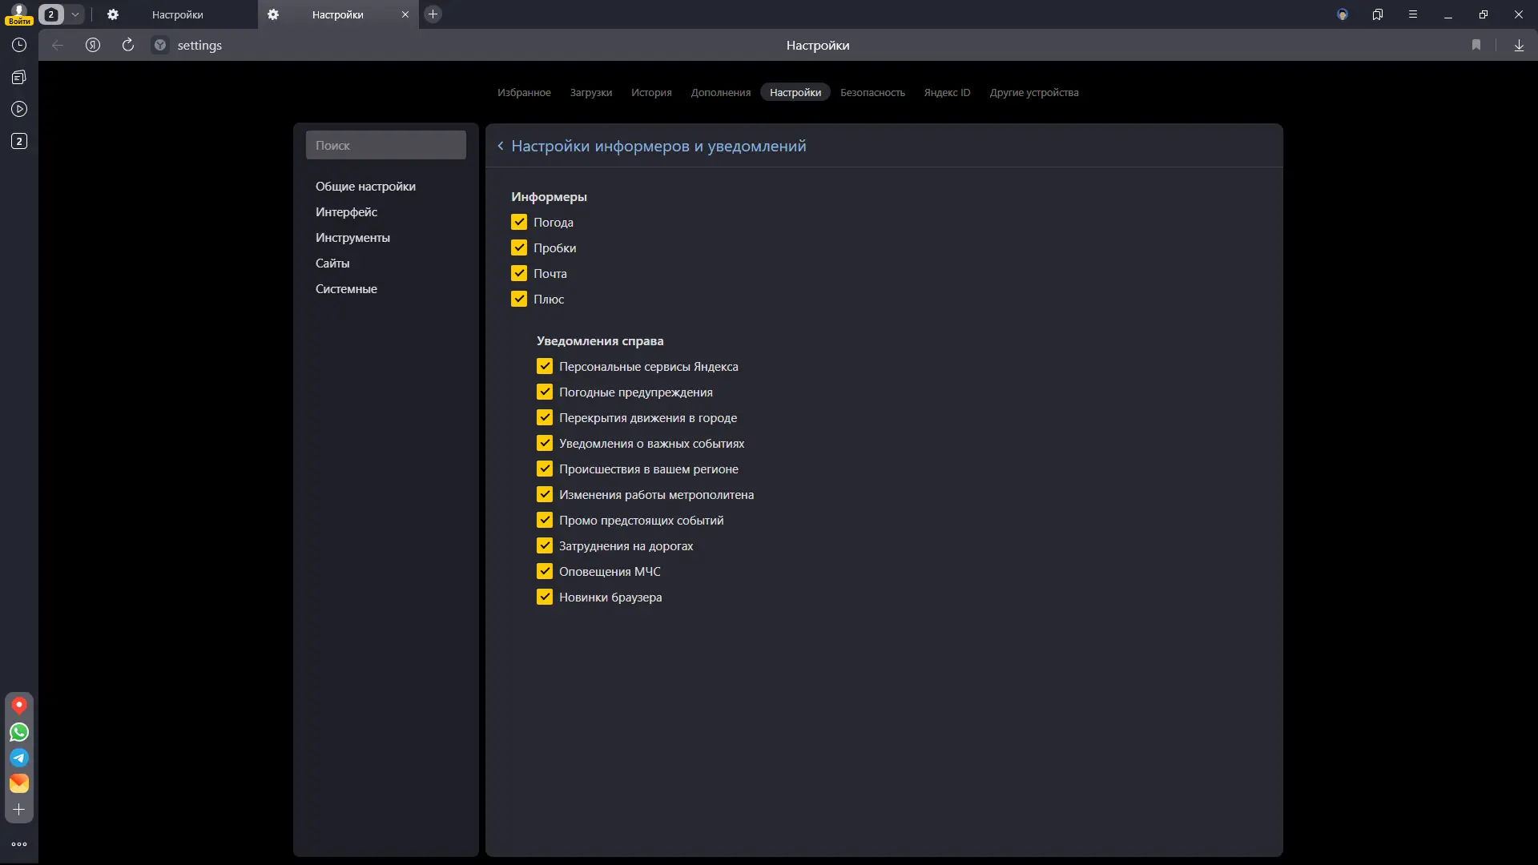This screenshot has width=1538, height=865.
Task: Open Интерфейс settings section
Action: (x=346, y=212)
